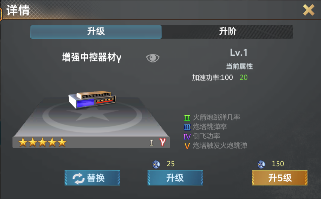
Task: Click the blue tier III icon
Action: (x=187, y=127)
